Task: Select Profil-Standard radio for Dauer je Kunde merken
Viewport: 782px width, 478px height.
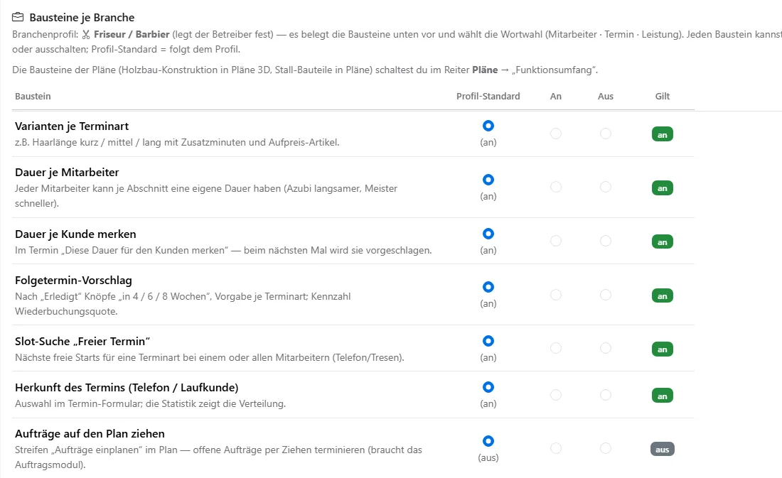Action: (x=488, y=233)
